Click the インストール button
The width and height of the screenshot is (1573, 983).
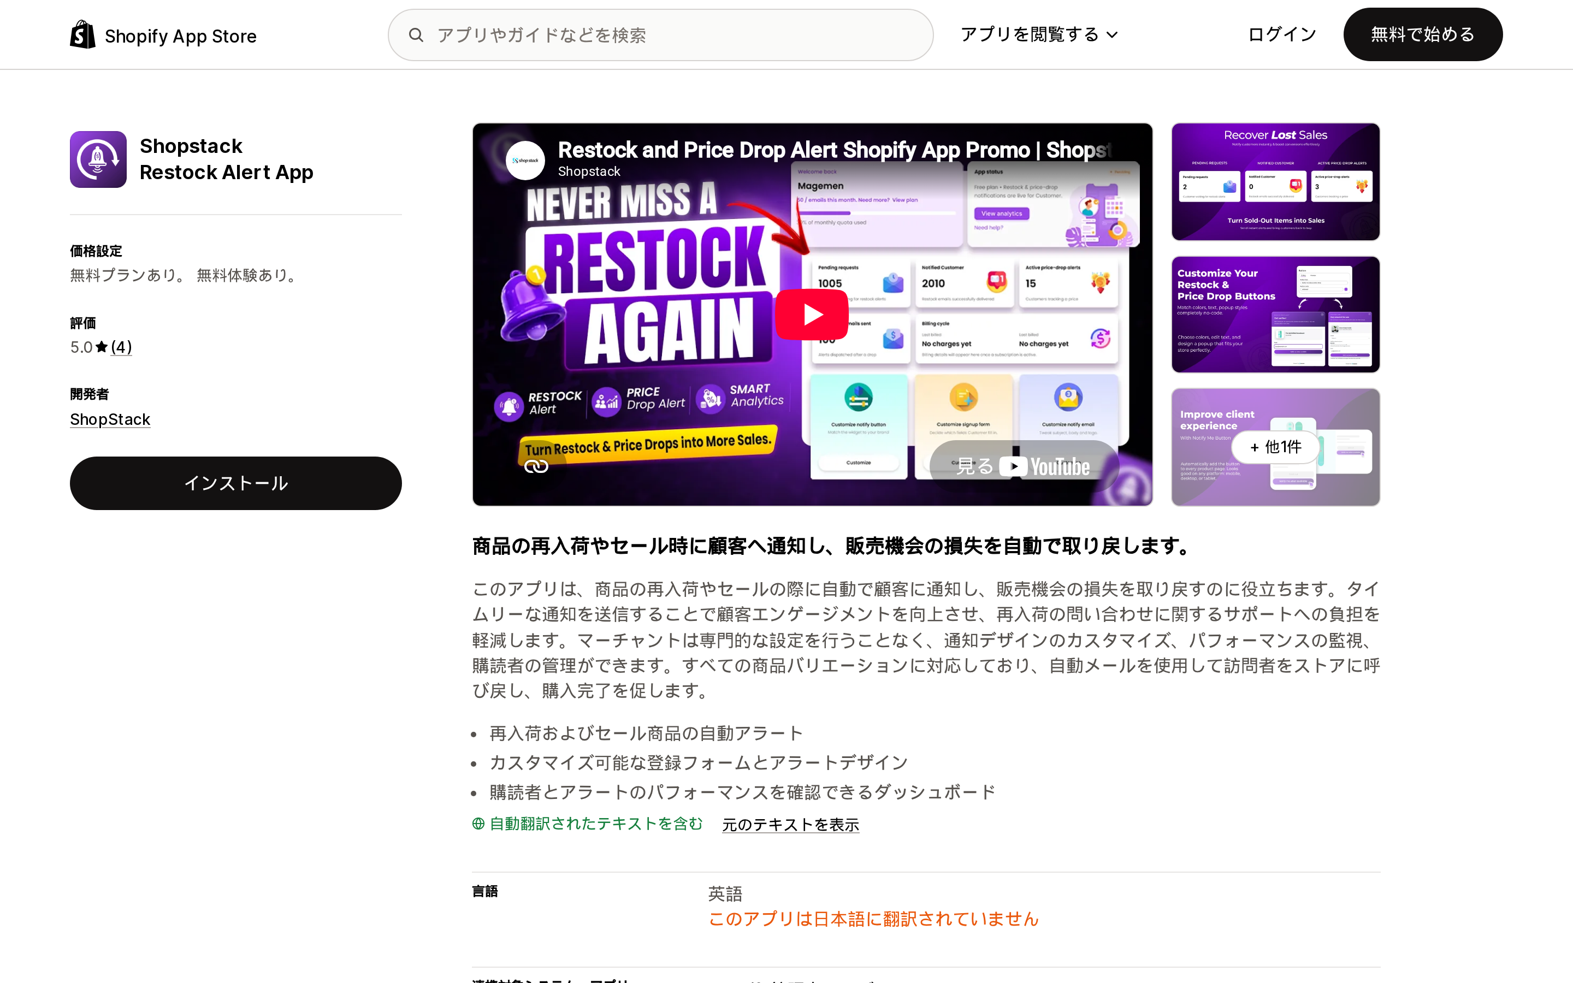236,483
